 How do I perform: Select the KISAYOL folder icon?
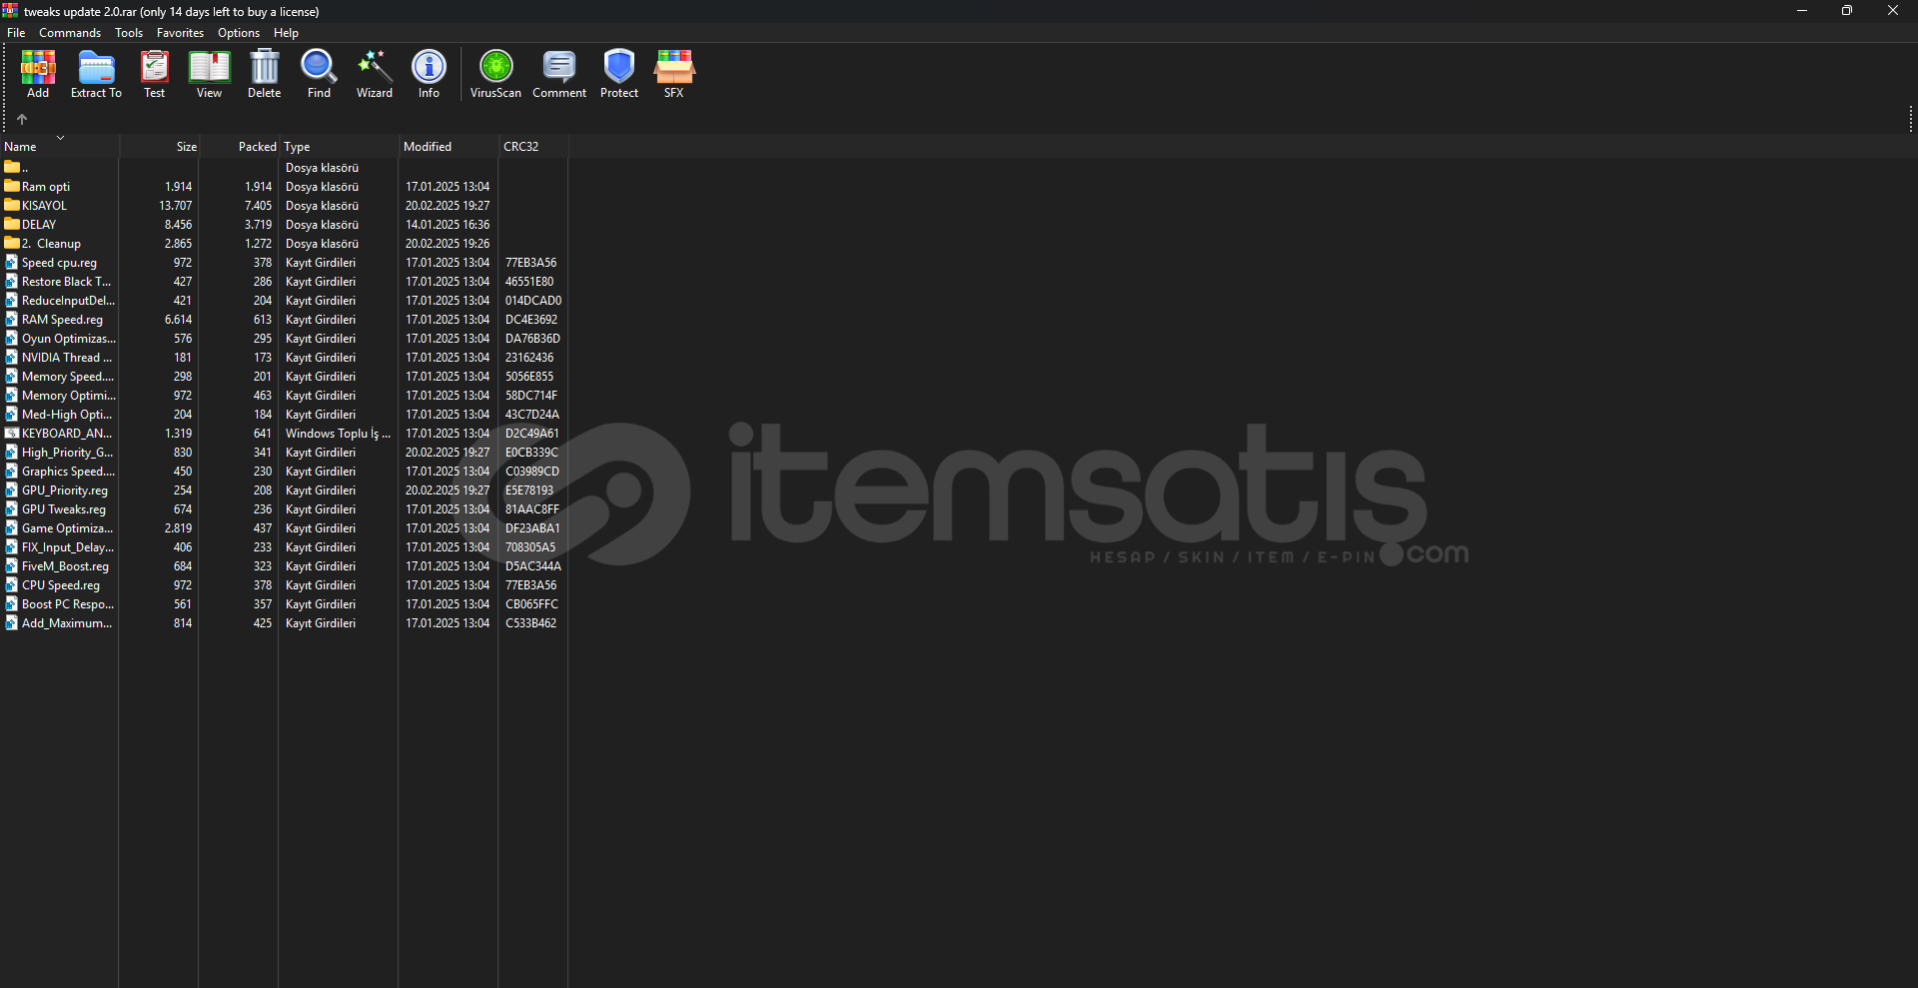12,205
